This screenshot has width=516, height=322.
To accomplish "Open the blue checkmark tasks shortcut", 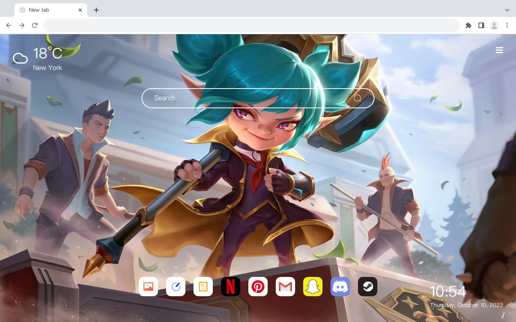I will tap(176, 287).
